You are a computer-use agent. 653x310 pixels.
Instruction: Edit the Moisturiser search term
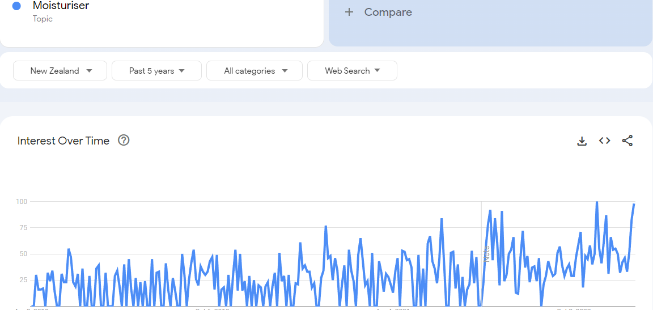(x=61, y=6)
